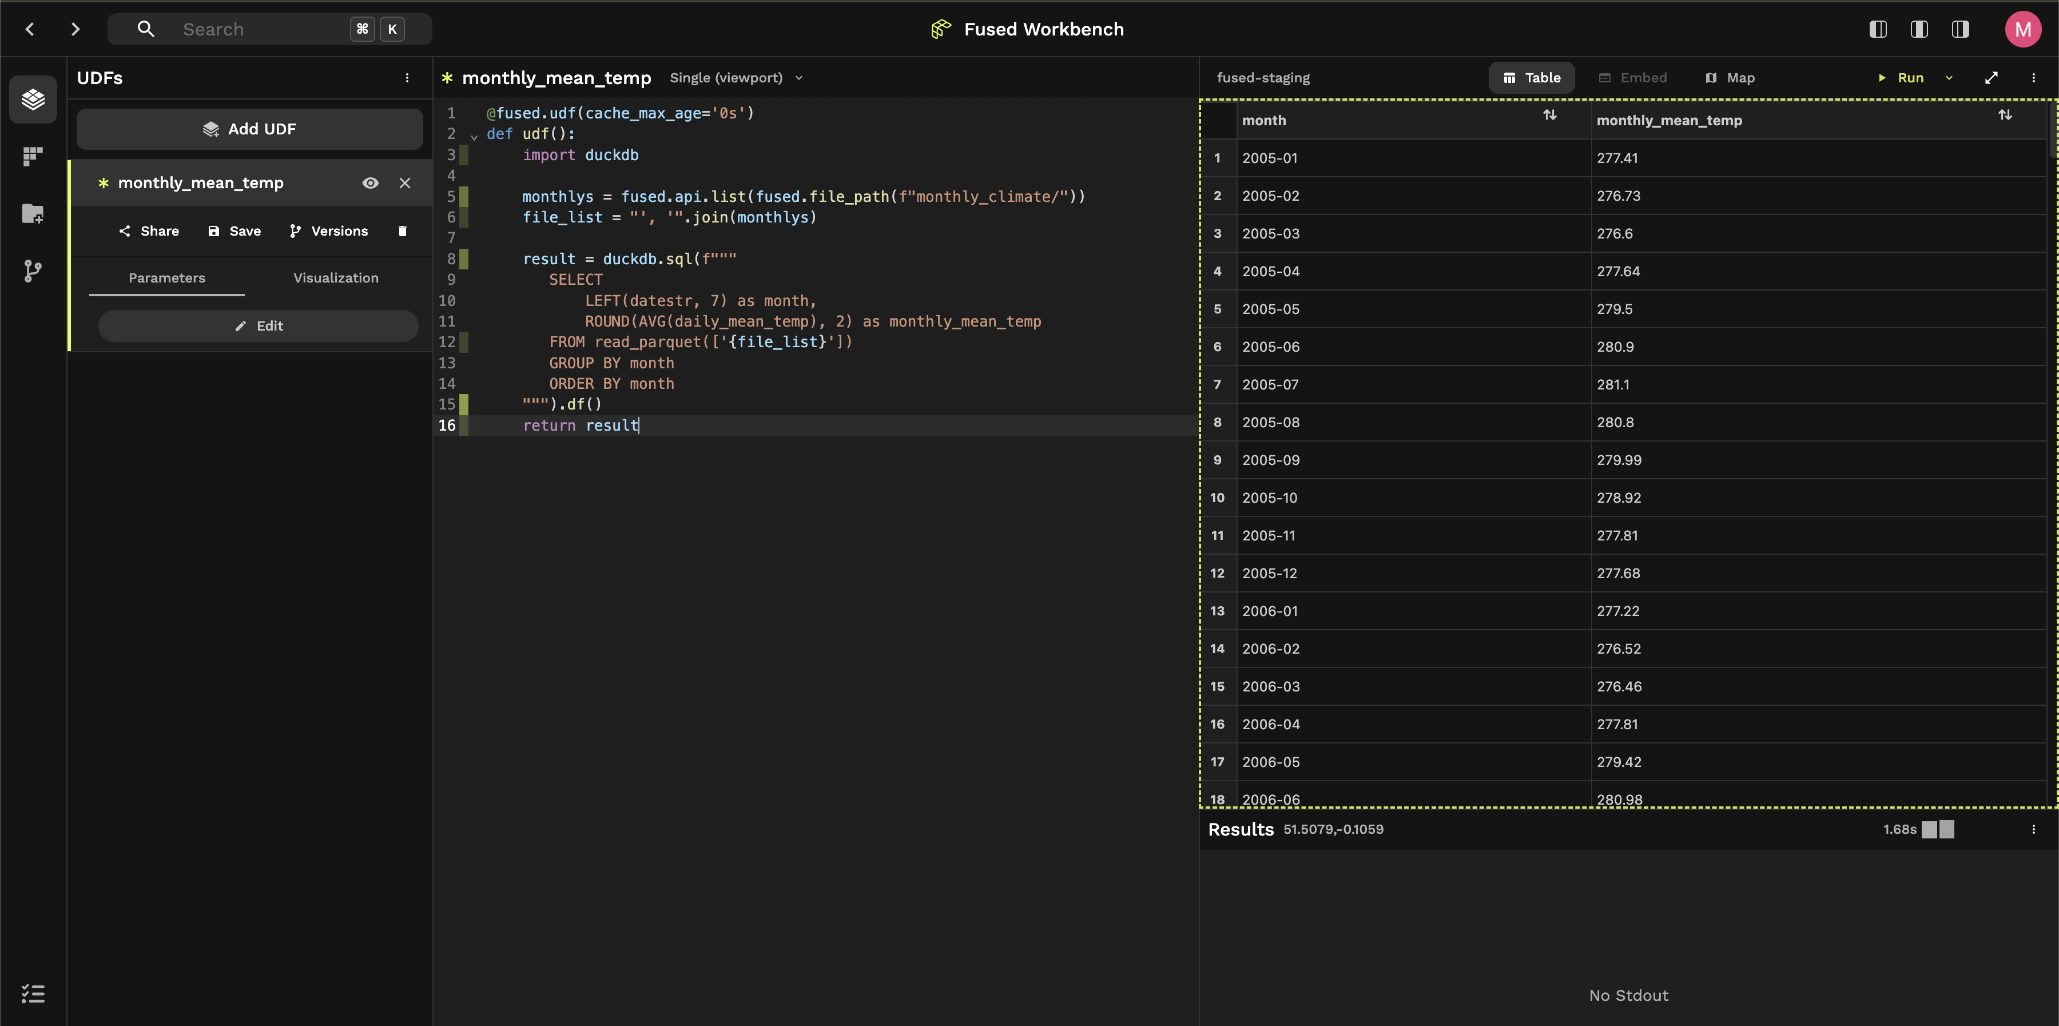The height and width of the screenshot is (1026, 2059).
Task: Toggle the right panel layout icon
Action: [x=1960, y=30]
